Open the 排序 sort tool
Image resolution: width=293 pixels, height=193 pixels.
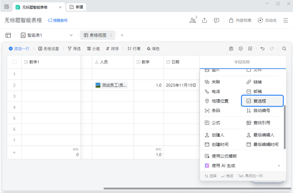112,49
